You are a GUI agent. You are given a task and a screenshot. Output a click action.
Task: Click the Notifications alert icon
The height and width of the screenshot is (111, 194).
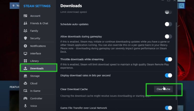(25, 46)
